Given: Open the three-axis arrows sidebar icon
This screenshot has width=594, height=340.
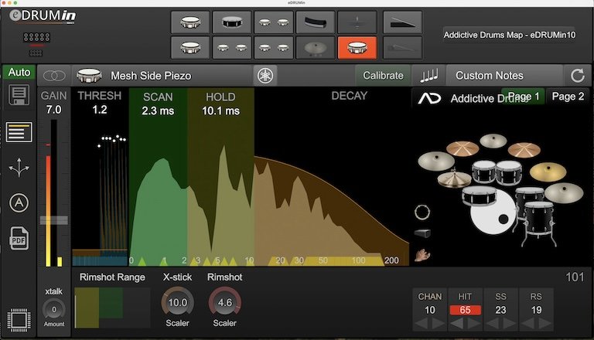Looking at the screenshot, I should click(19, 168).
